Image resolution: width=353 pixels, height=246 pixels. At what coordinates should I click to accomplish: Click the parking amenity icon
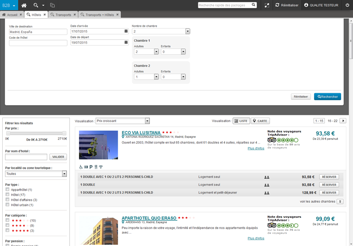[90, 167]
